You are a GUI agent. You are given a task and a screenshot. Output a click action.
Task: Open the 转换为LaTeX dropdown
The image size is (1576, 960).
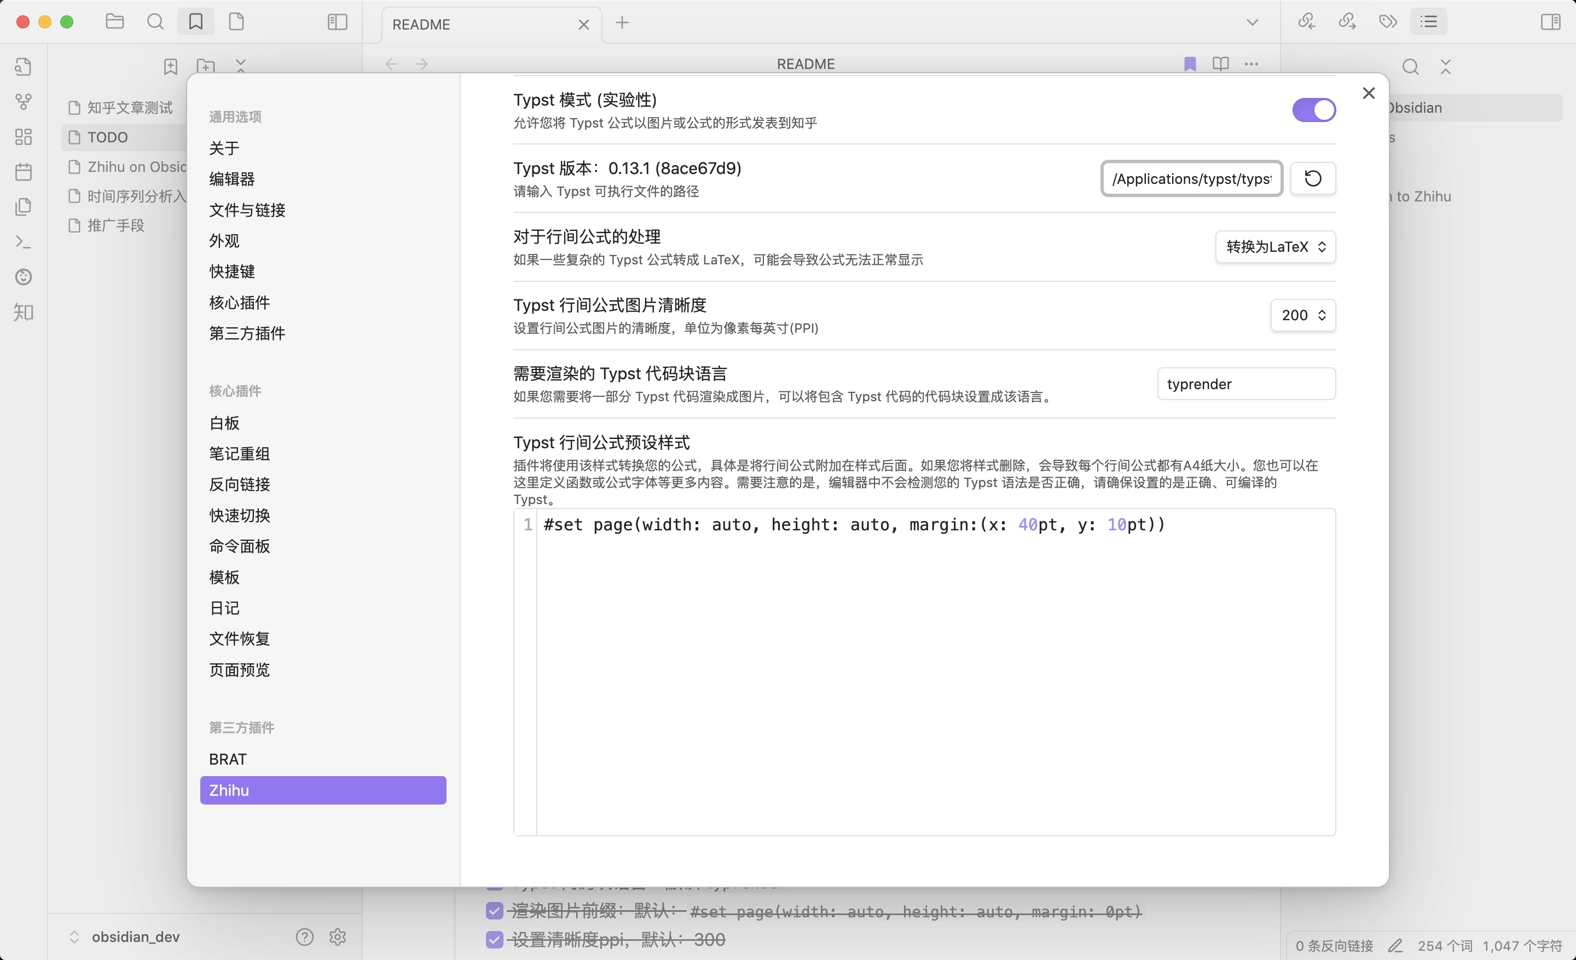(x=1274, y=247)
